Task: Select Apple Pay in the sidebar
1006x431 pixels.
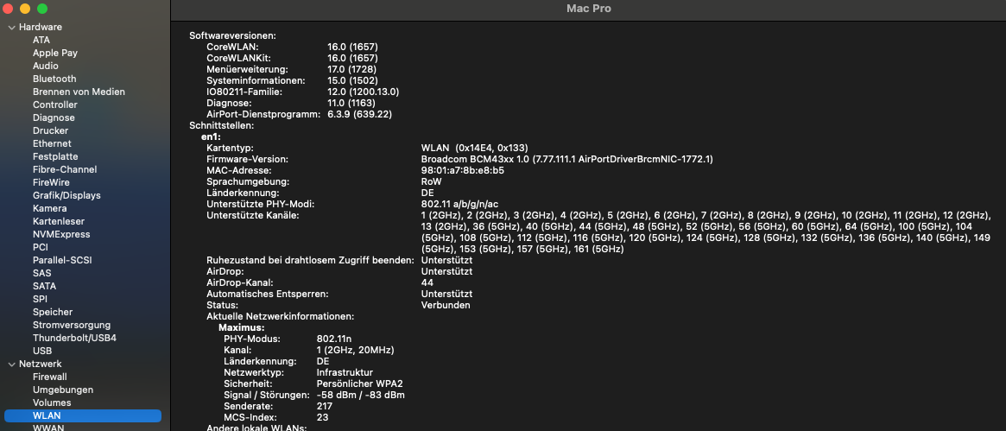Action: click(55, 53)
